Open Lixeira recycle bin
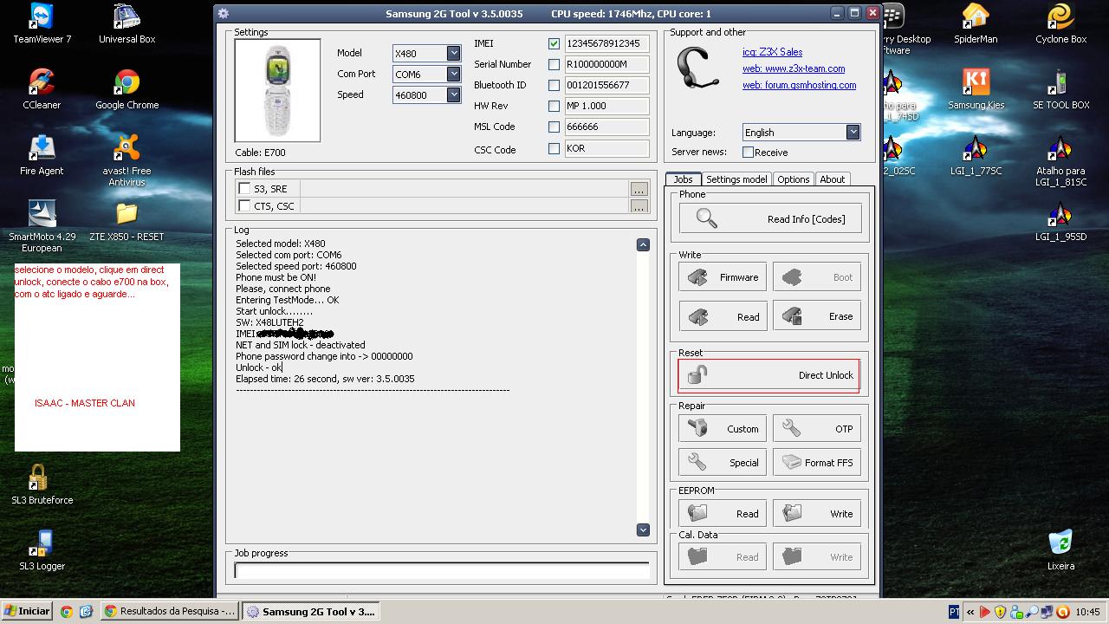This screenshot has width=1109, height=624. (x=1060, y=550)
